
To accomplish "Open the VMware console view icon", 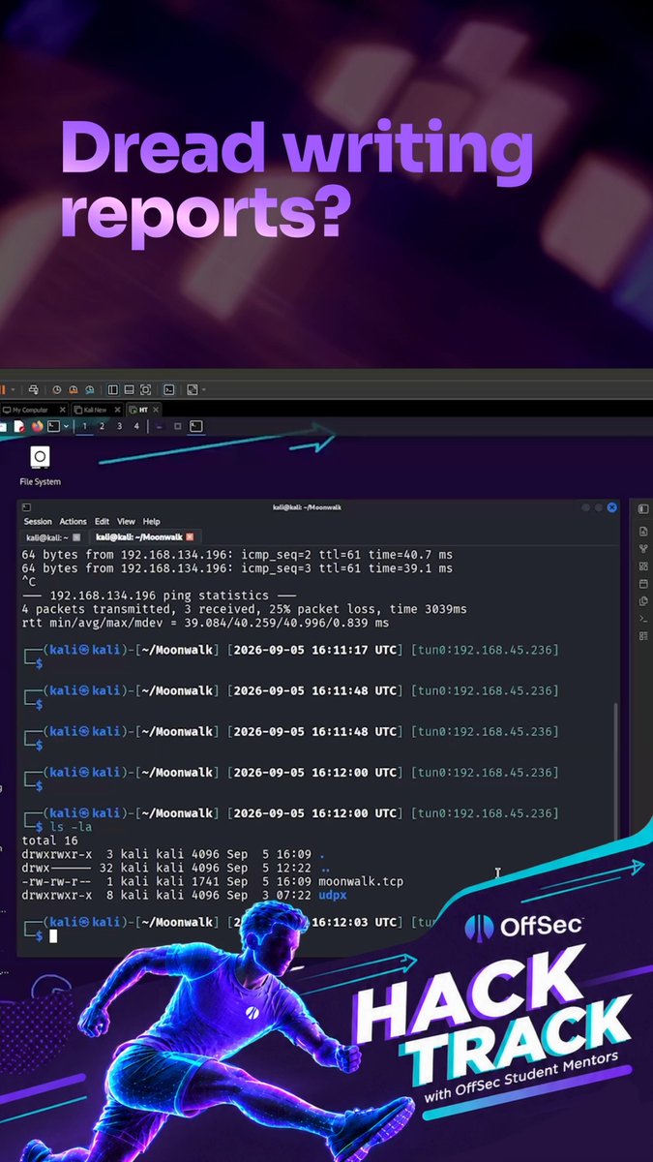I will (x=168, y=389).
